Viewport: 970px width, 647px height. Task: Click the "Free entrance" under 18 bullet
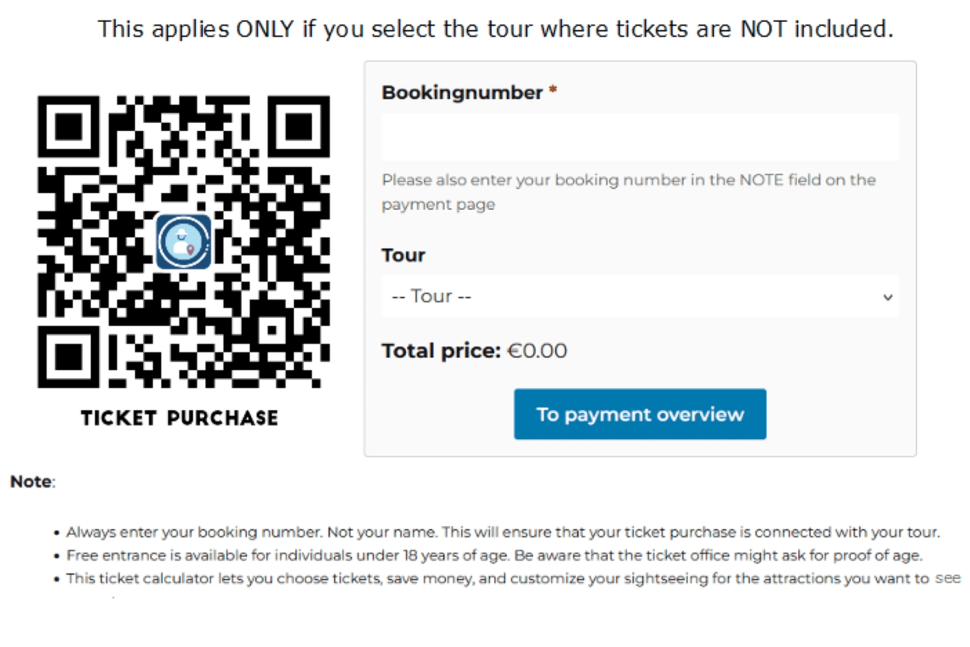pos(494,556)
